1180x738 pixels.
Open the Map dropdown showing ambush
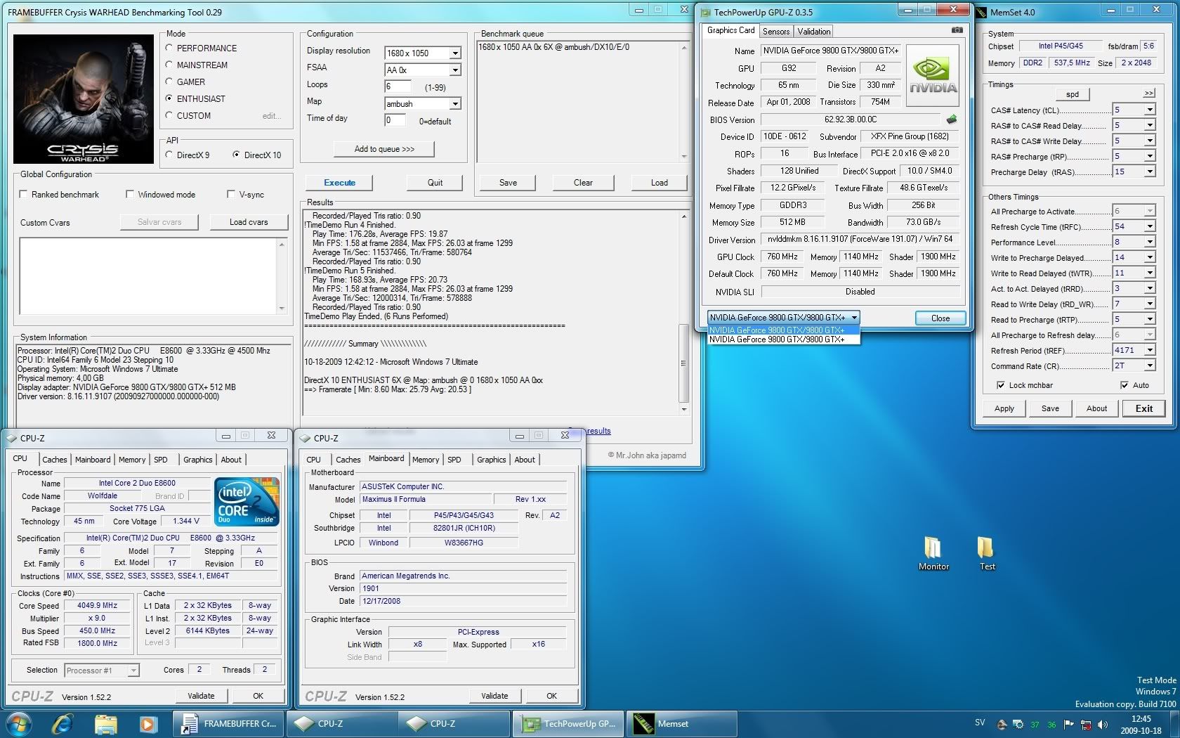(455, 104)
